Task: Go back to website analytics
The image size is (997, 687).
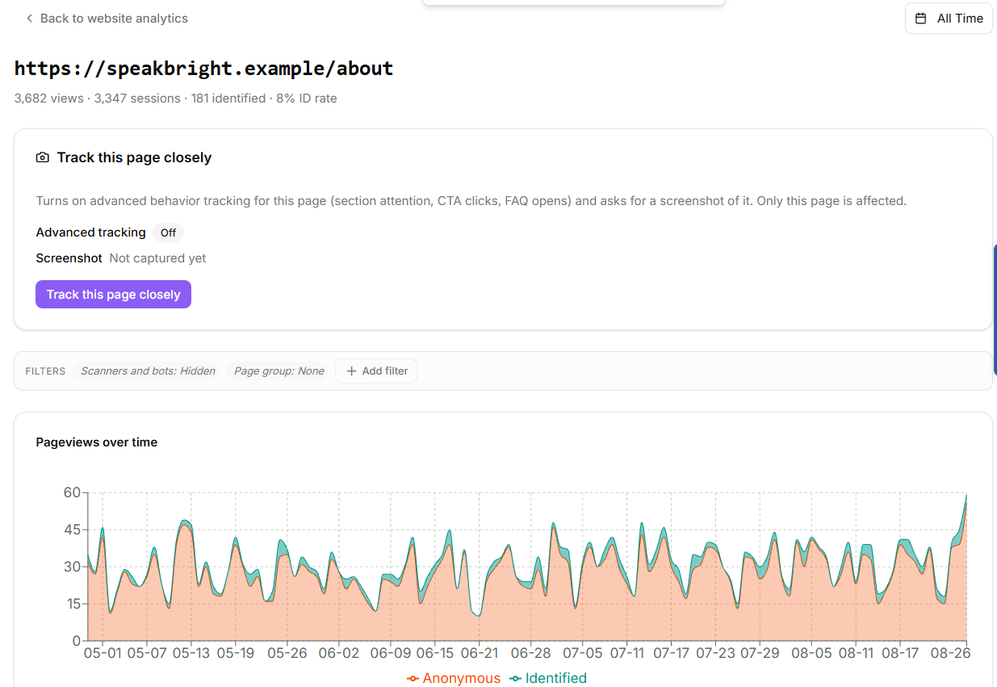Action: point(107,19)
